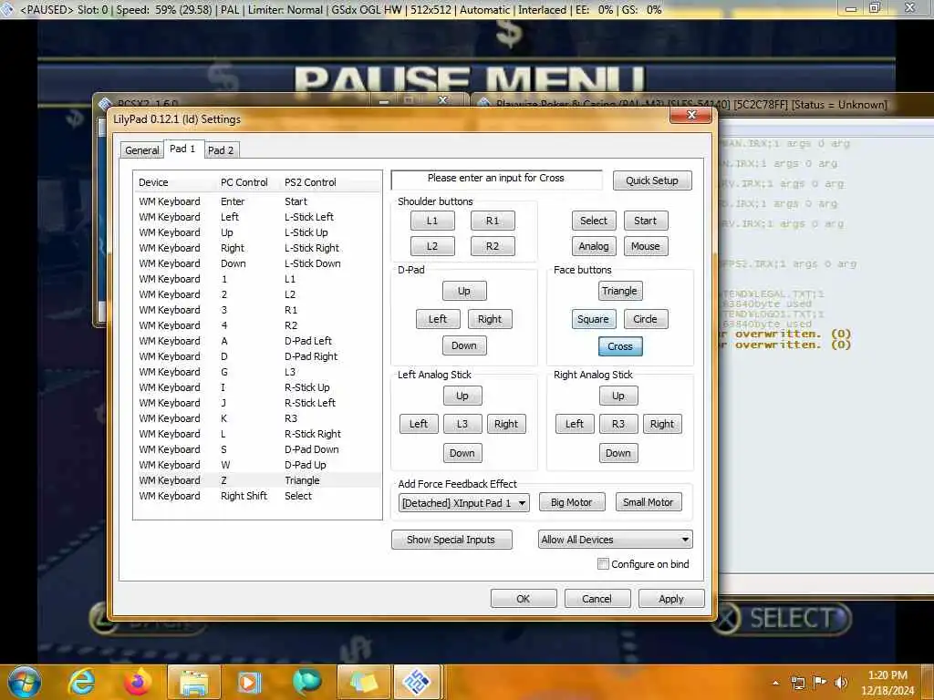Apply the pad settings

[671, 599]
